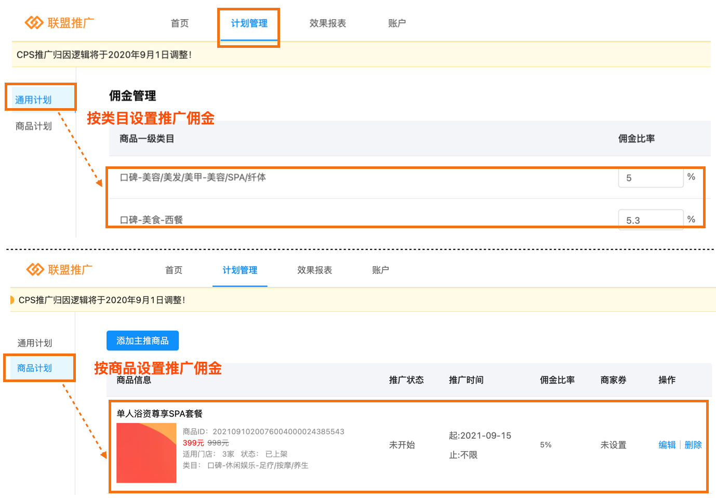Click the commission rate field for 美容/SPA/纤体

click(650, 178)
